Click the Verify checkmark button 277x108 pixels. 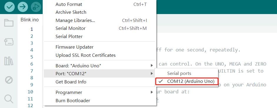click(9, 7)
